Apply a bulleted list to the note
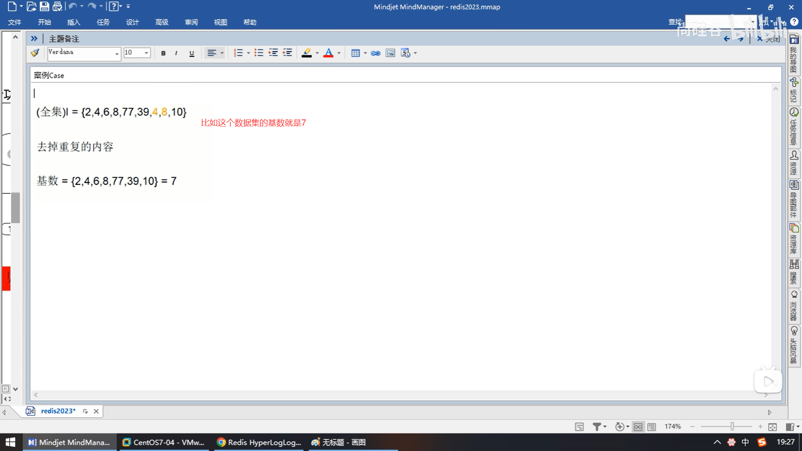 pos(259,53)
